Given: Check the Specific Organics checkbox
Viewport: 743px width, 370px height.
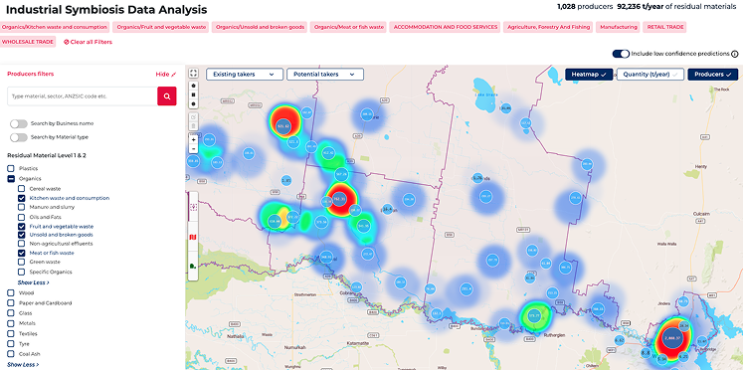Looking at the screenshot, I should (21, 272).
